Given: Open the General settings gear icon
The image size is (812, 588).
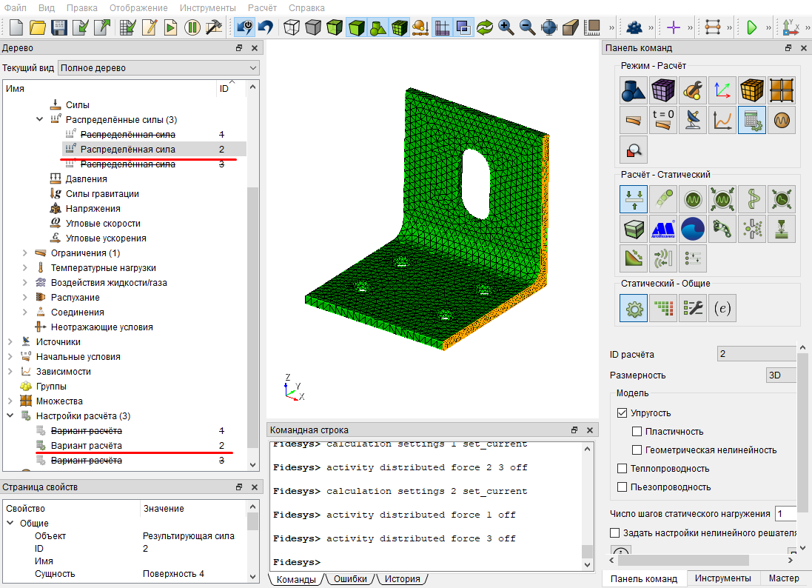Looking at the screenshot, I should pos(634,308).
